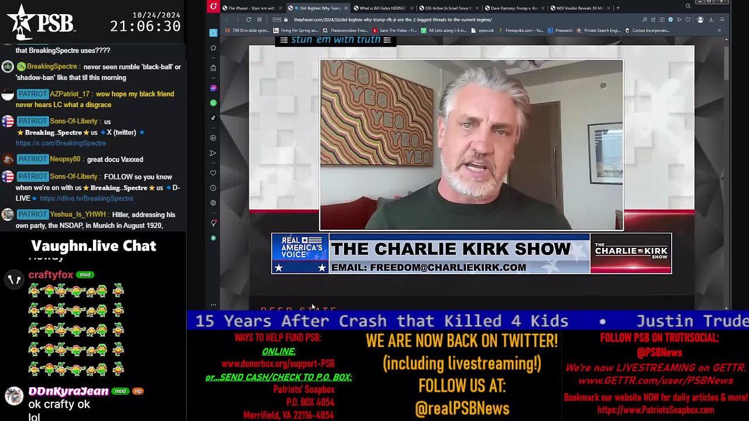Mute audio on the Del Bigtree tab
This screenshot has height=421, width=749.
click(x=297, y=8)
